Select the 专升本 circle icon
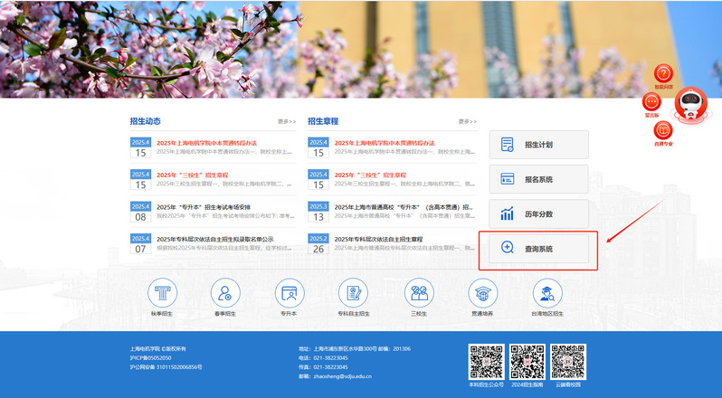Screen dimensions: 722x398 pos(290,293)
